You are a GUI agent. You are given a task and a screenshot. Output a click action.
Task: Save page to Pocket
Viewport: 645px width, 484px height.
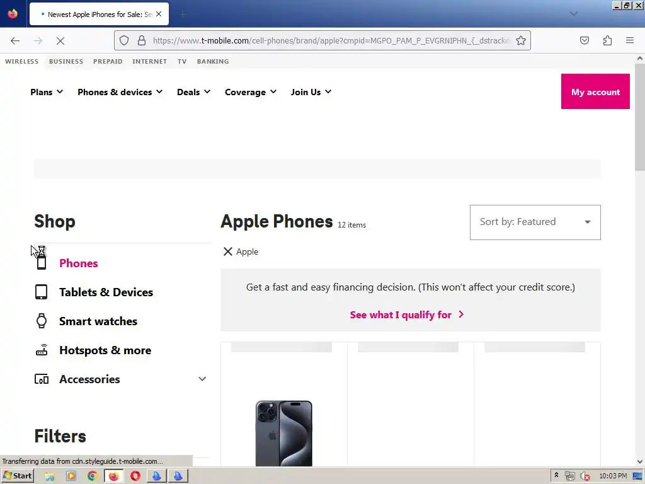pos(584,40)
